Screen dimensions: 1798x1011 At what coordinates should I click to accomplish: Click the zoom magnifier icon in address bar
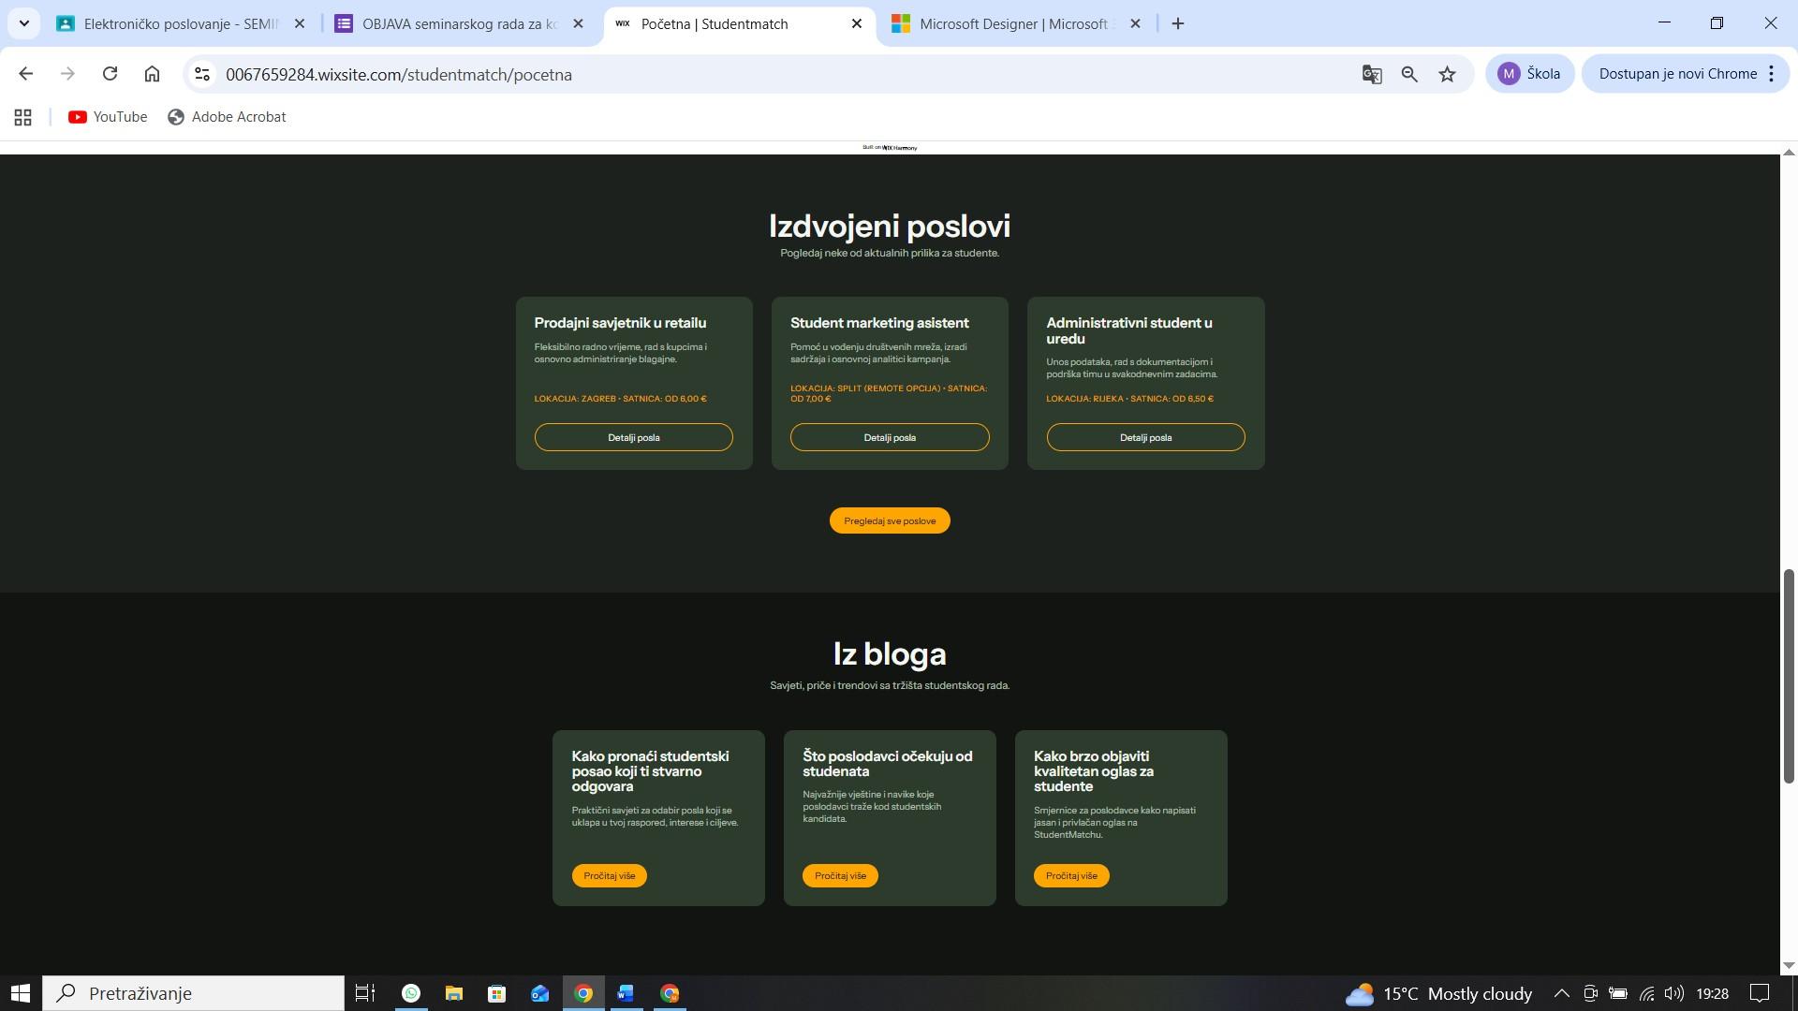click(1409, 74)
